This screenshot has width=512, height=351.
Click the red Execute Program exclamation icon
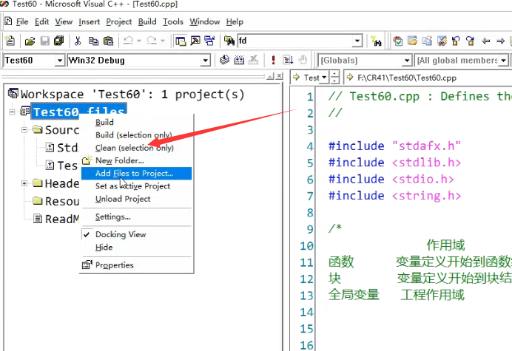[273, 61]
